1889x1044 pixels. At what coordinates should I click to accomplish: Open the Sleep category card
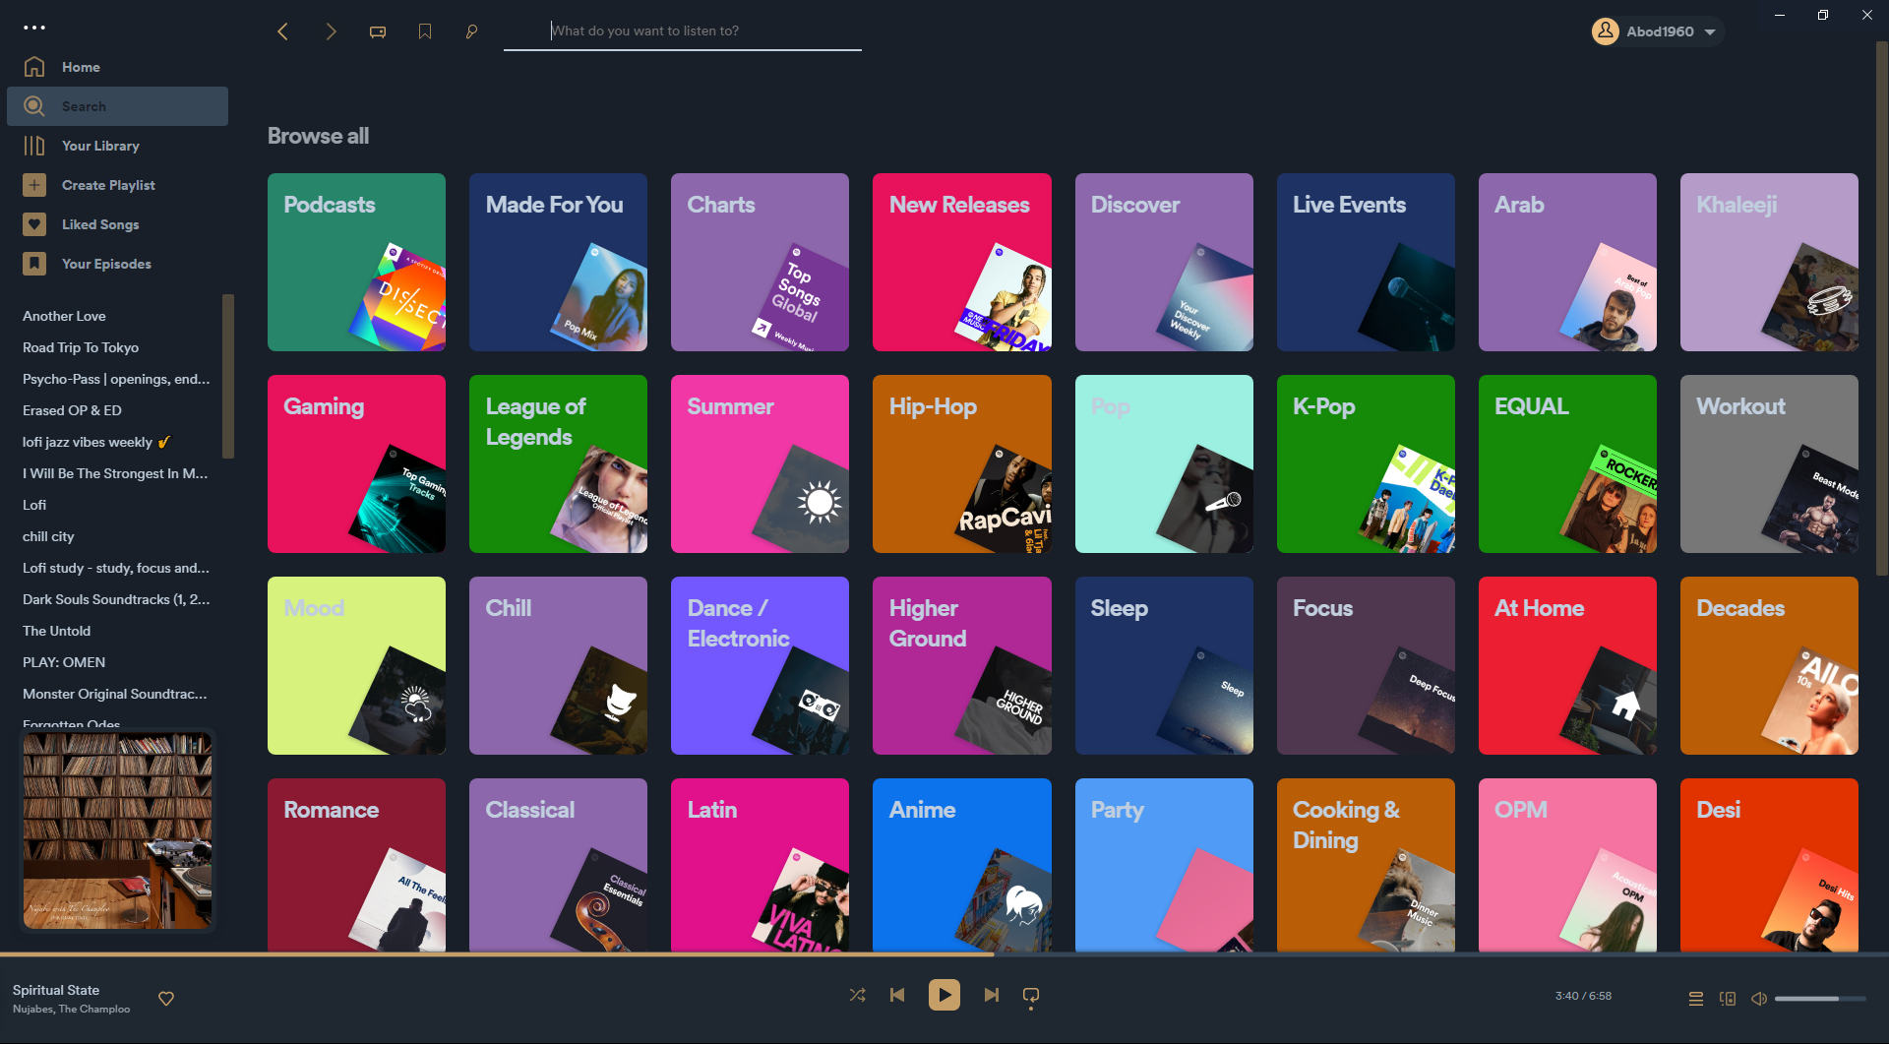(1164, 665)
